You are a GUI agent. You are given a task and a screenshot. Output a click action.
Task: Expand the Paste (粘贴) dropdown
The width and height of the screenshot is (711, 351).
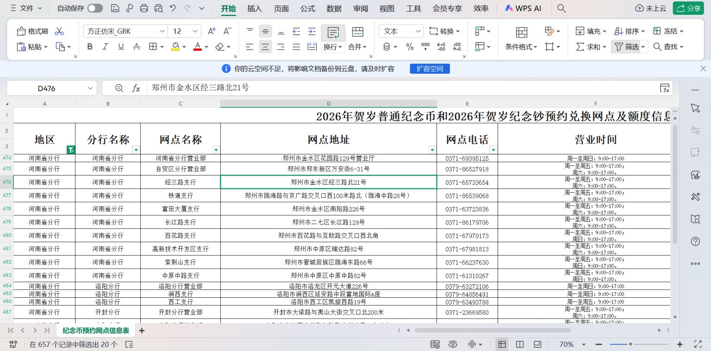pos(45,47)
